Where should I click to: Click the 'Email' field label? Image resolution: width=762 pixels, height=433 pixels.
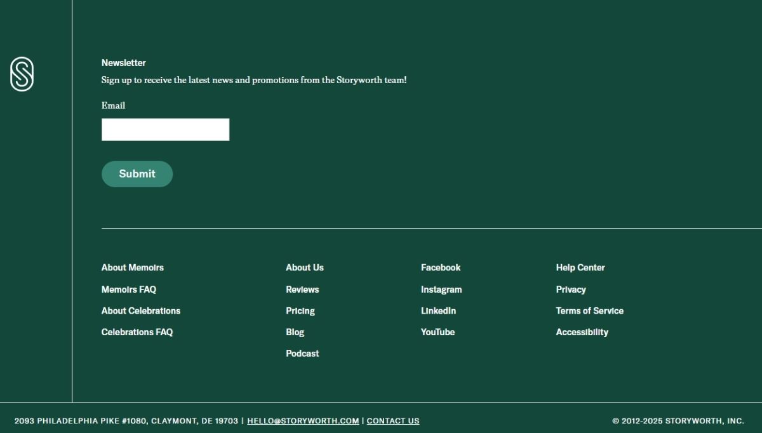(113, 105)
